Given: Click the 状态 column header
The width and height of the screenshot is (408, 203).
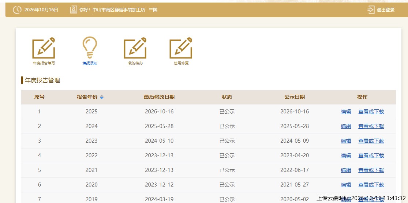Looking at the screenshot, I should (x=227, y=97).
